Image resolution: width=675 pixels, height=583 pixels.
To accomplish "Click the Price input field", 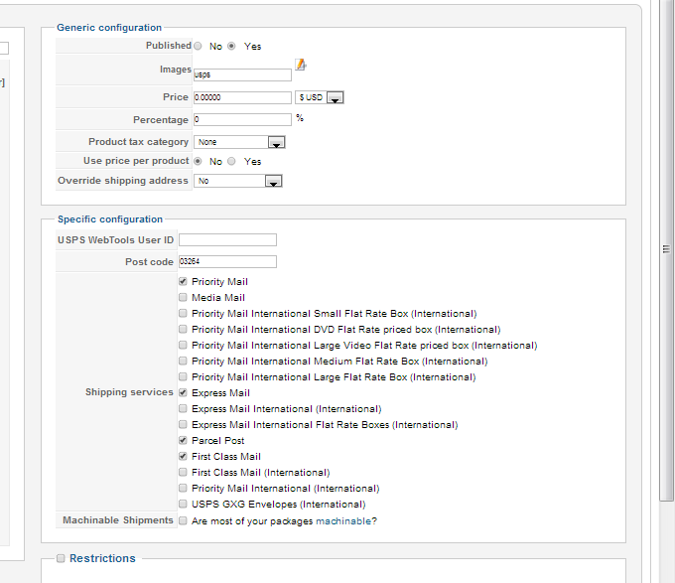I will (x=242, y=98).
